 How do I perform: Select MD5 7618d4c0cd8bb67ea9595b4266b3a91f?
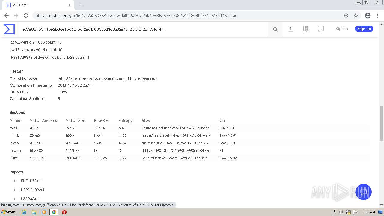(x=175, y=128)
